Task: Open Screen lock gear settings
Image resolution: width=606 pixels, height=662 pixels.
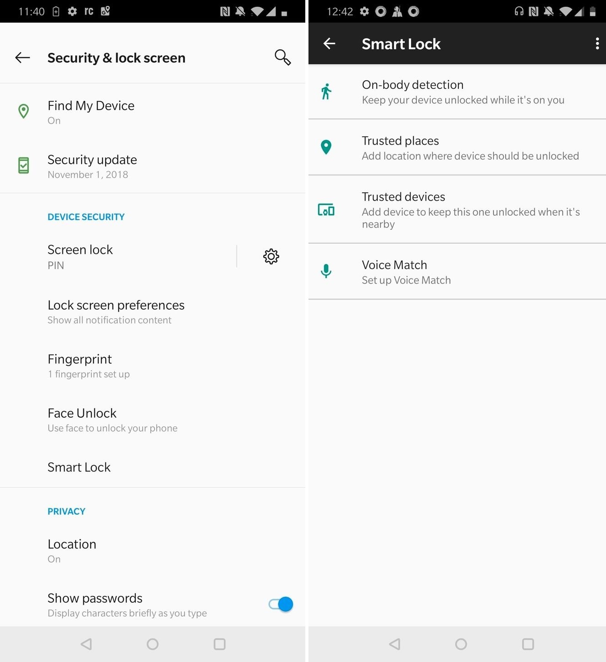Action: pyautogui.click(x=271, y=256)
